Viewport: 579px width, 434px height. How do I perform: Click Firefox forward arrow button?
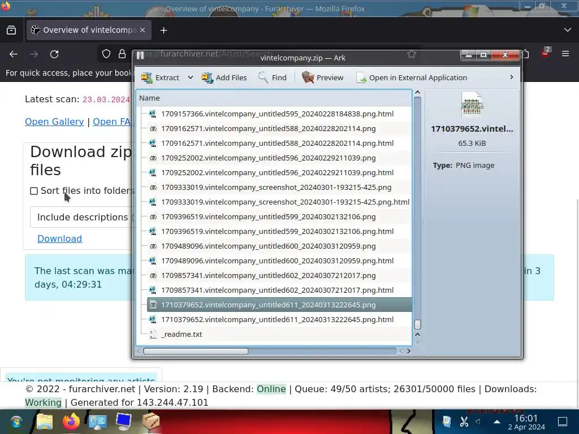34,54
